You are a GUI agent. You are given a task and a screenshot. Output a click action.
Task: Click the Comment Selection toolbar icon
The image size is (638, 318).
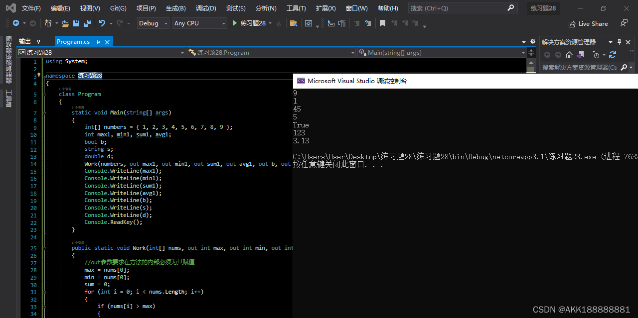click(x=357, y=23)
